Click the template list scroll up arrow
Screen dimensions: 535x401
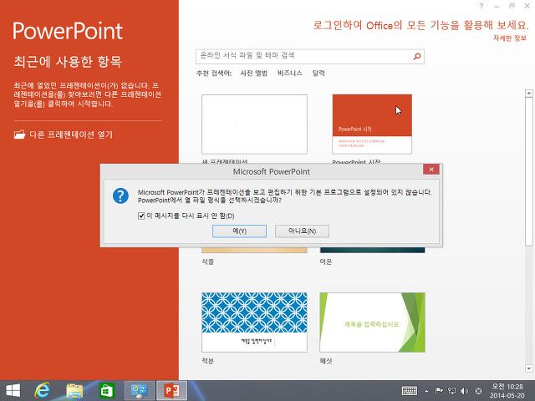pos(529,93)
